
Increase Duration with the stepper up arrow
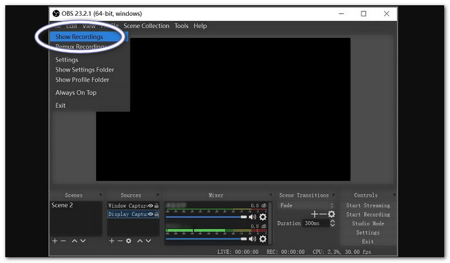[332, 221]
